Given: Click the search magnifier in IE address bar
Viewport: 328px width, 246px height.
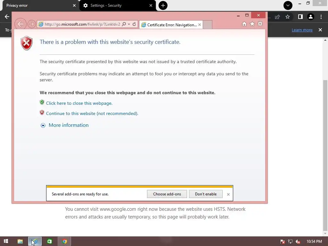Looking at the screenshot, I should pos(124,24).
